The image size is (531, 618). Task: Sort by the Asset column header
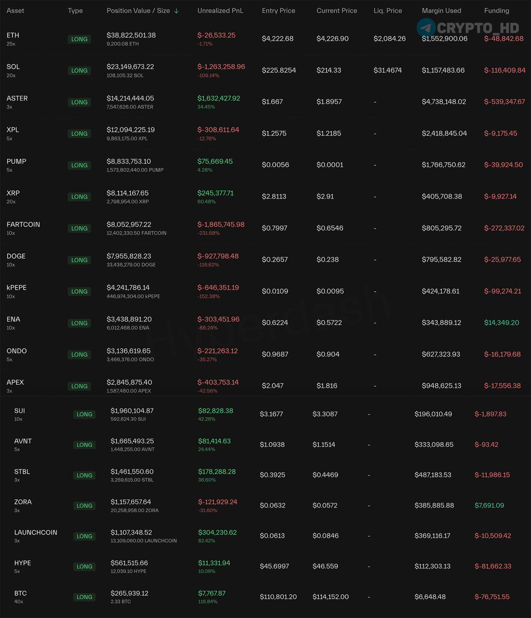click(x=15, y=11)
